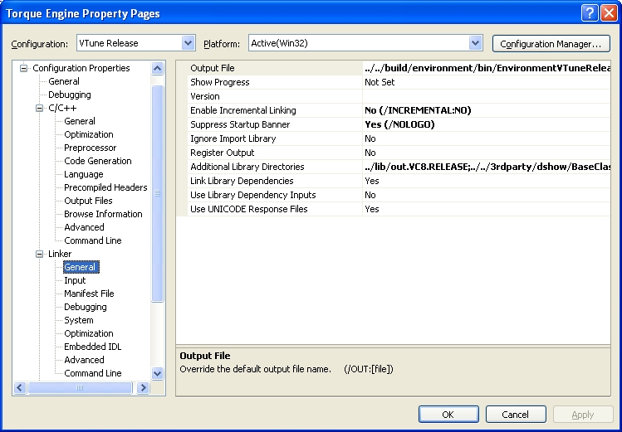Select the Linker Input page
622x432 pixels.
pyautogui.click(x=75, y=280)
